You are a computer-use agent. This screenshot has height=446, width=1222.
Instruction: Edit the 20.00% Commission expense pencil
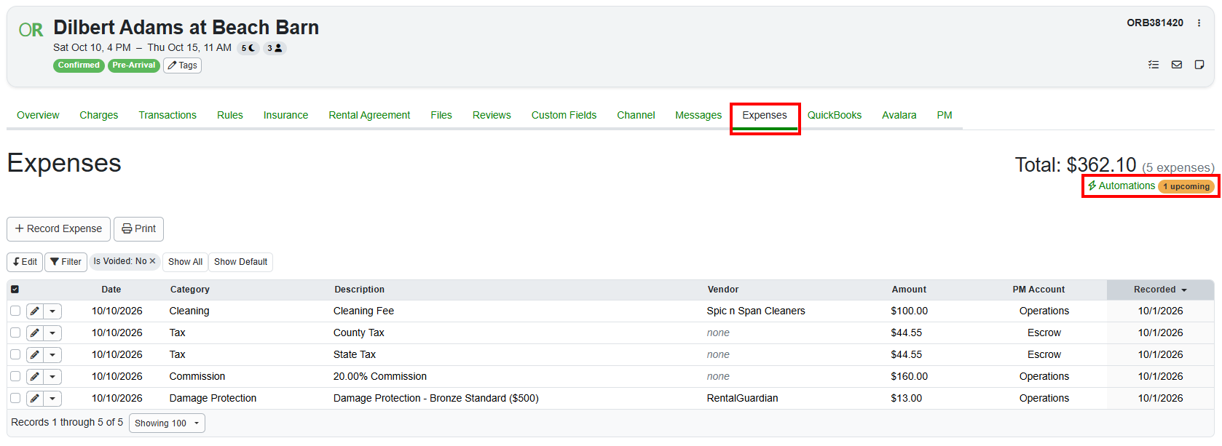click(x=34, y=377)
